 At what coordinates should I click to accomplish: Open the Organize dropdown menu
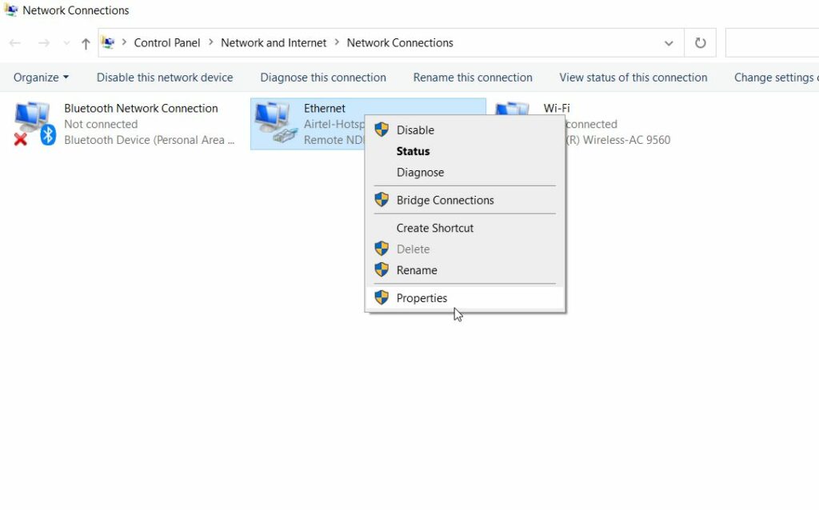41,77
